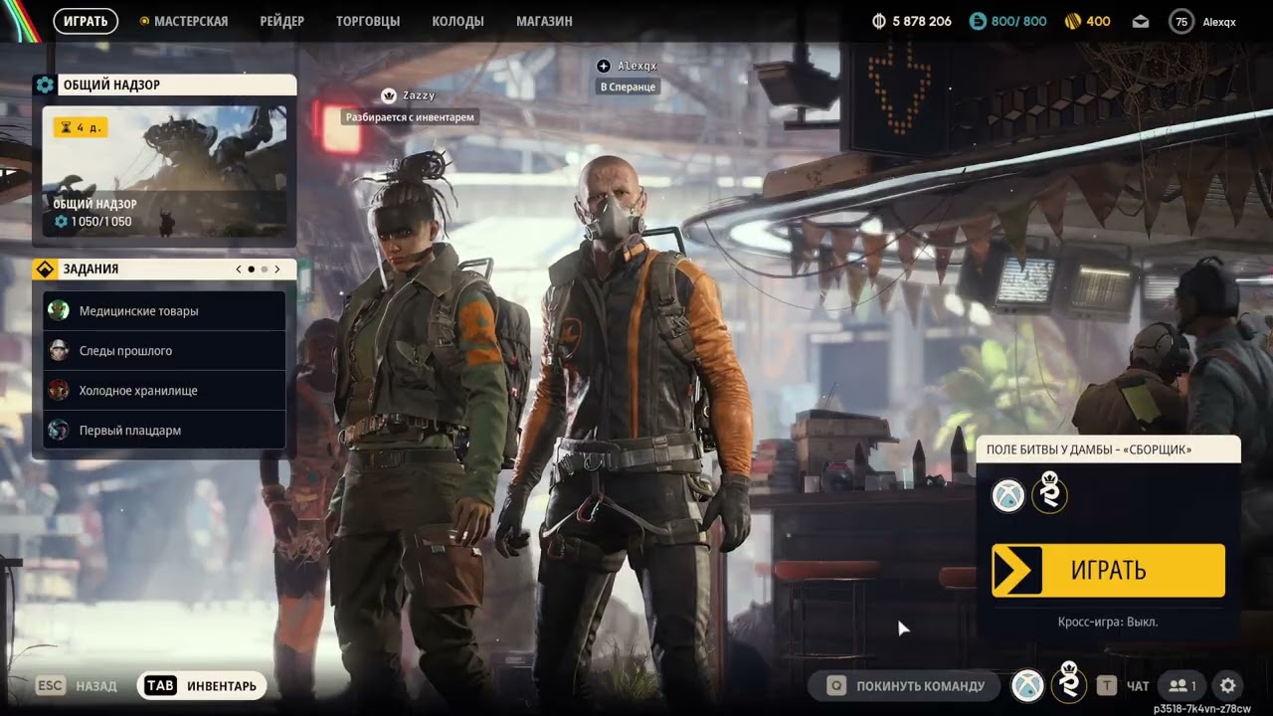This screenshot has height=716, width=1273.
Task: Open the Alexqx profile name in top bar
Action: (1219, 21)
